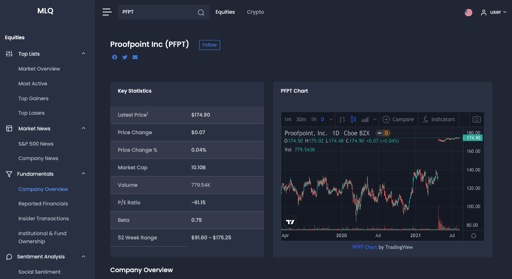Take a chart snapshot with camera icon
The height and width of the screenshot is (279, 512).
(x=477, y=119)
